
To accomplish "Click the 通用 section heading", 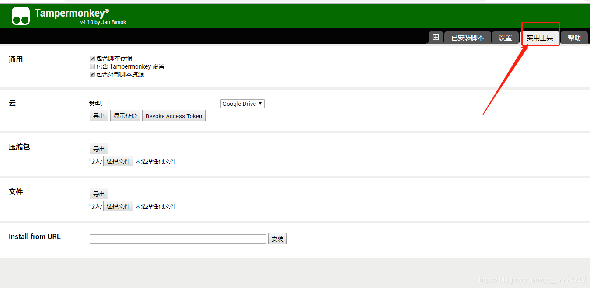I will click(16, 59).
